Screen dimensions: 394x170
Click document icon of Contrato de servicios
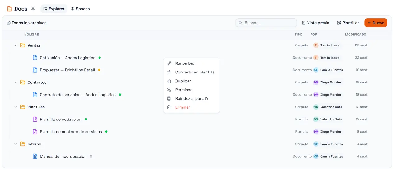coord(35,95)
